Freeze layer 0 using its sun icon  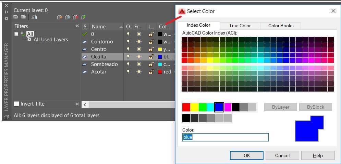pos(138,34)
